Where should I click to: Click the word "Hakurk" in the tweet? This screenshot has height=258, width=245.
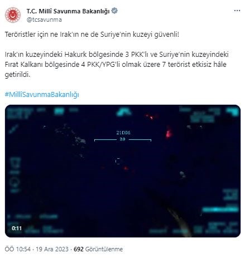coord(75,55)
